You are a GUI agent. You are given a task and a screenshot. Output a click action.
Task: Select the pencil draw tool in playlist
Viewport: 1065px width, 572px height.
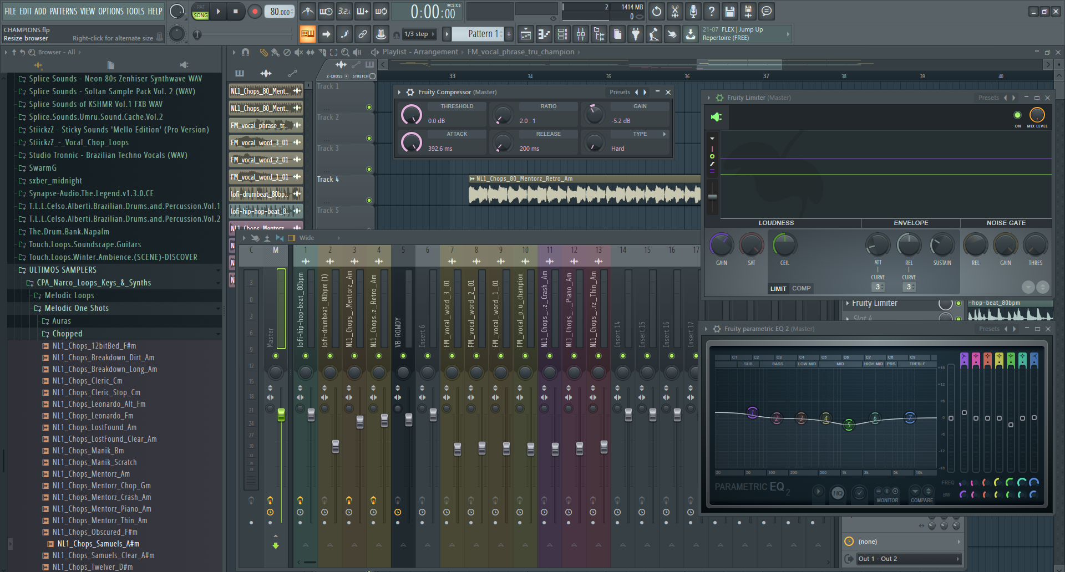pos(263,52)
